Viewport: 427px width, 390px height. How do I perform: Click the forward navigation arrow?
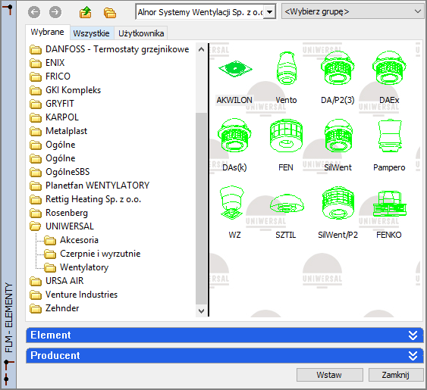(x=55, y=12)
